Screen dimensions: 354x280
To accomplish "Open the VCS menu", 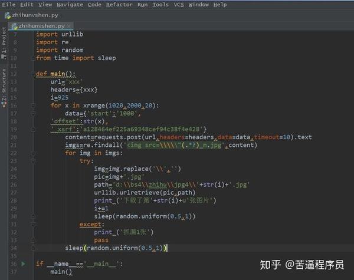I will [x=179, y=5].
